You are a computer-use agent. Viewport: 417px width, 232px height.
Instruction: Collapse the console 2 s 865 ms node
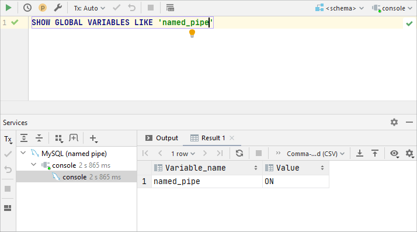tap(33, 165)
